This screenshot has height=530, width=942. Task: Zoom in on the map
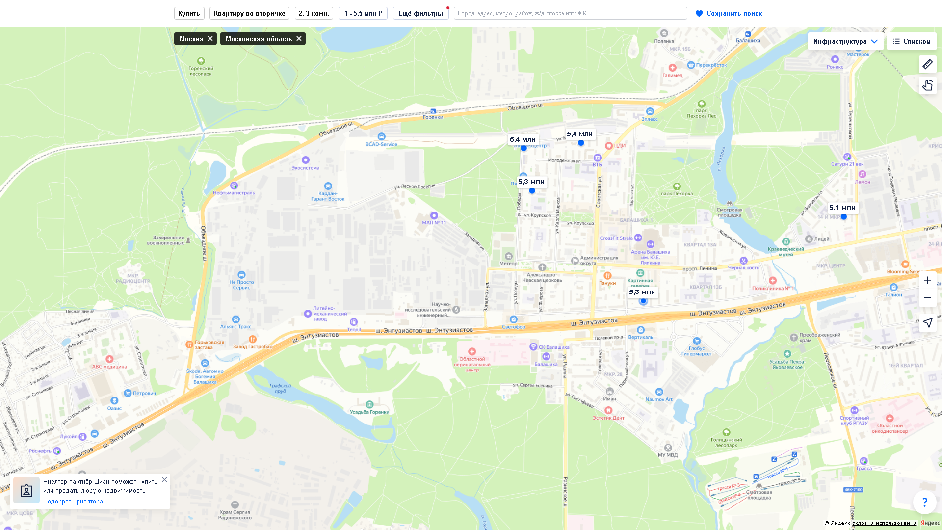point(927,280)
